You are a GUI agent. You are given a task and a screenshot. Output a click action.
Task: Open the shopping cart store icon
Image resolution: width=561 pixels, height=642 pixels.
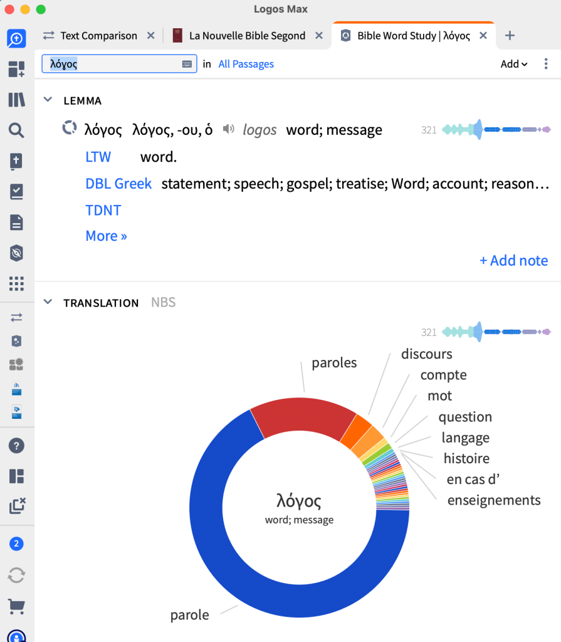[x=16, y=606]
